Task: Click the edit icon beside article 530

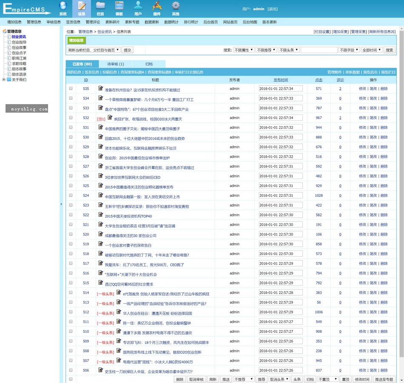Action: [x=101, y=137]
